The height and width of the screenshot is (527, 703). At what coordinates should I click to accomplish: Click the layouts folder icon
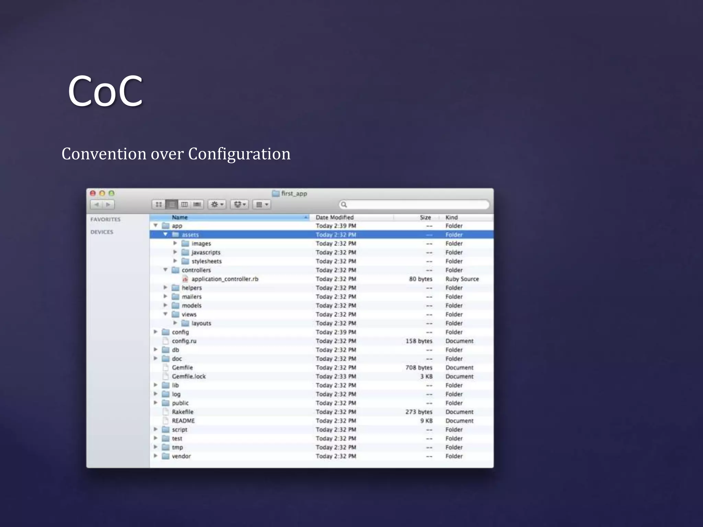tap(185, 323)
